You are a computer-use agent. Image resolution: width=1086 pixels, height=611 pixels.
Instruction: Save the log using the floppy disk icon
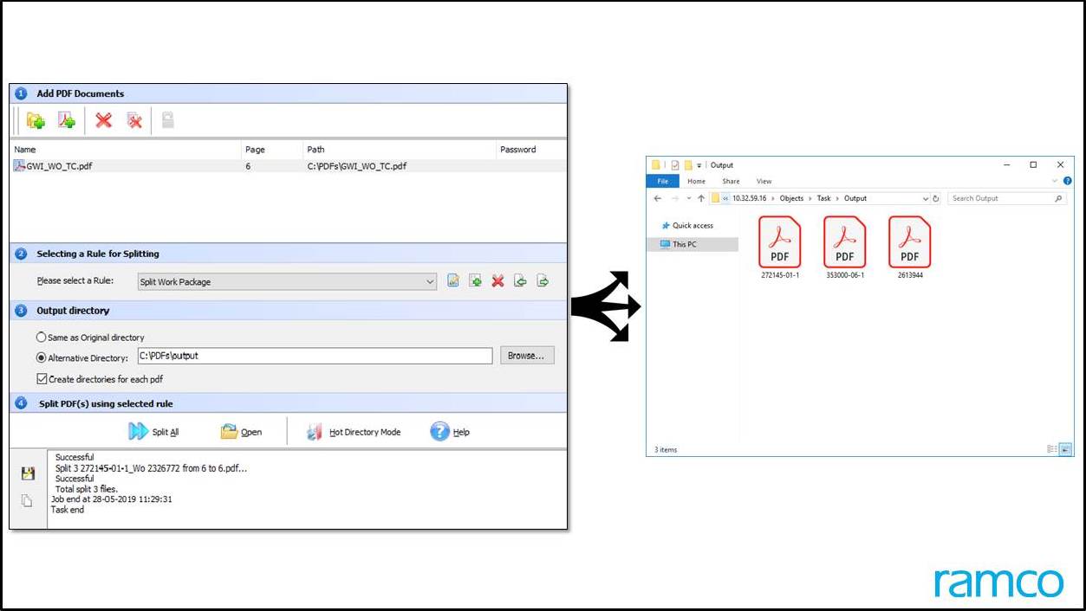point(28,472)
